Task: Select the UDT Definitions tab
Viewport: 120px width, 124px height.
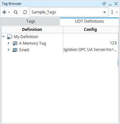Action: click(89, 21)
